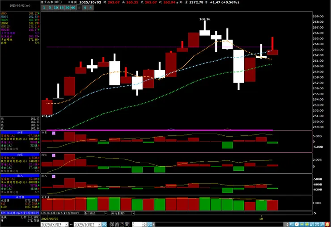Switch to the 30-minute period
331x227 pixels.
coord(68,8)
